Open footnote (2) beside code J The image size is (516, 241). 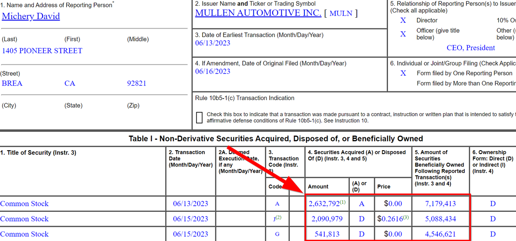click(x=279, y=218)
